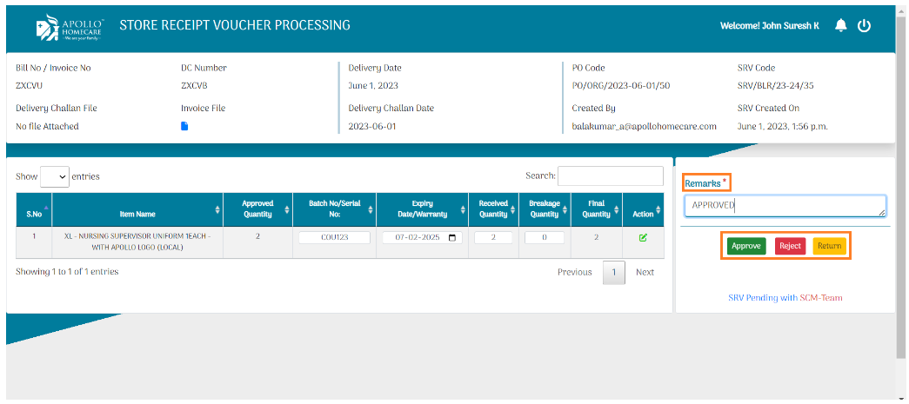The height and width of the screenshot is (404, 909).
Task: Click the notification bell icon
Action: (x=840, y=26)
